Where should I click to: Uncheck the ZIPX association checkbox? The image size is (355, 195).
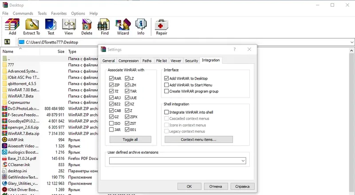[x=127, y=117]
